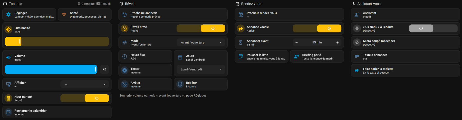Click the Tablette section heading
This screenshot has height=120, width=462.
pyautogui.click(x=15, y=4)
